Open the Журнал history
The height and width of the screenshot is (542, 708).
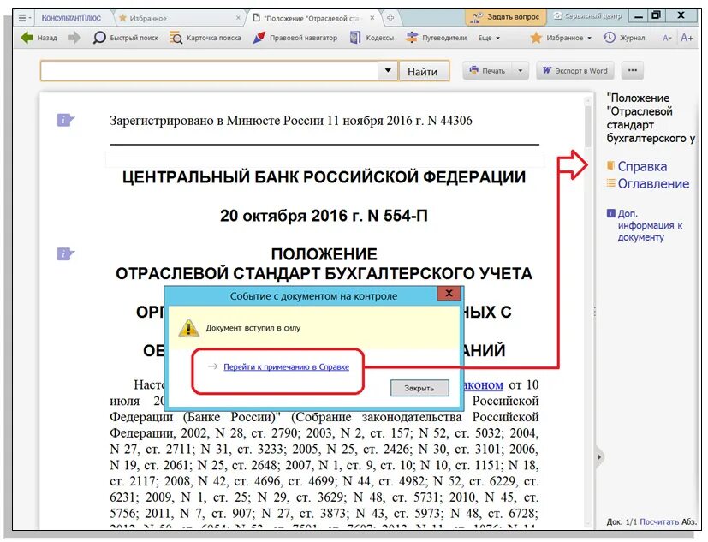[624, 38]
